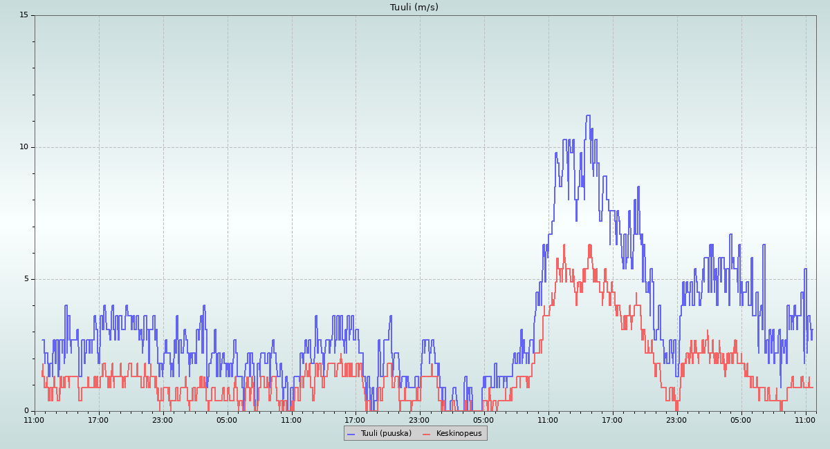830x449 pixels.
Task: Click the leftmost 11:00 x-axis label
Action: click(x=35, y=420)
